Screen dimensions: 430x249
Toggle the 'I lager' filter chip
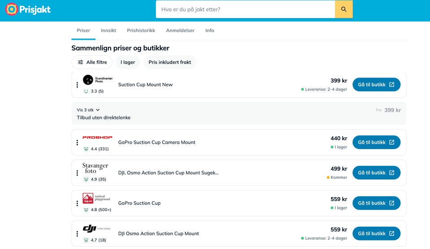coord(128,62)
